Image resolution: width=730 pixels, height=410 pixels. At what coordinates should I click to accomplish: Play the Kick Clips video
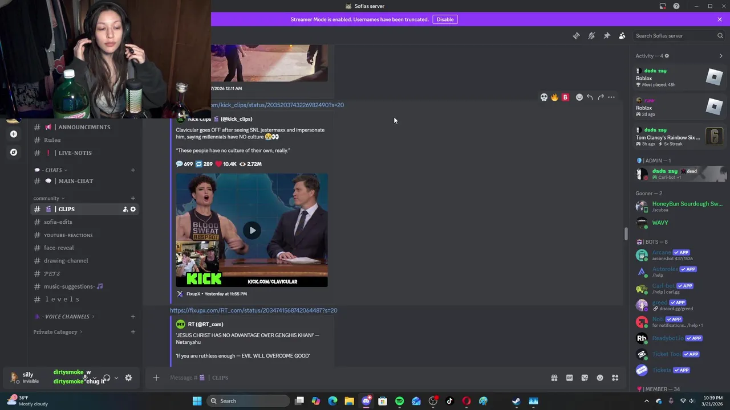coord(252,231)
